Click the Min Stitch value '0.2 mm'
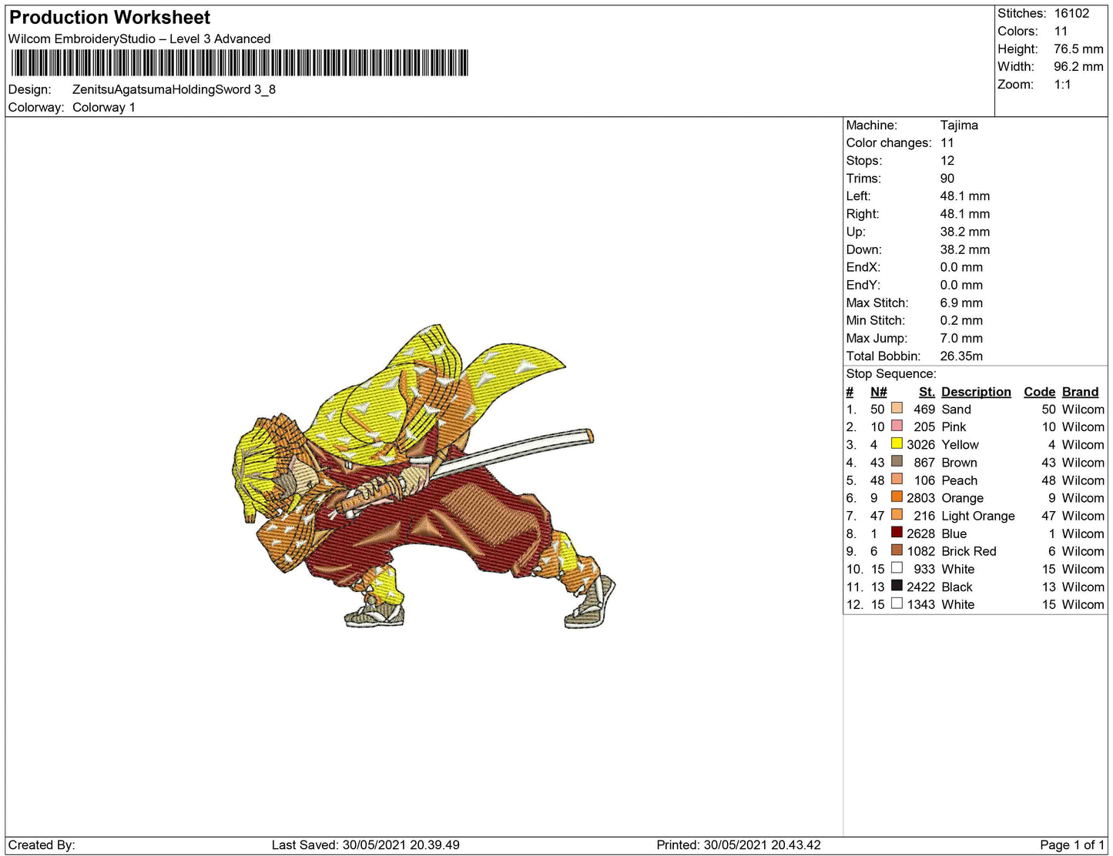The width and height of the screenshot is (1113, 856). pos(961,320)
